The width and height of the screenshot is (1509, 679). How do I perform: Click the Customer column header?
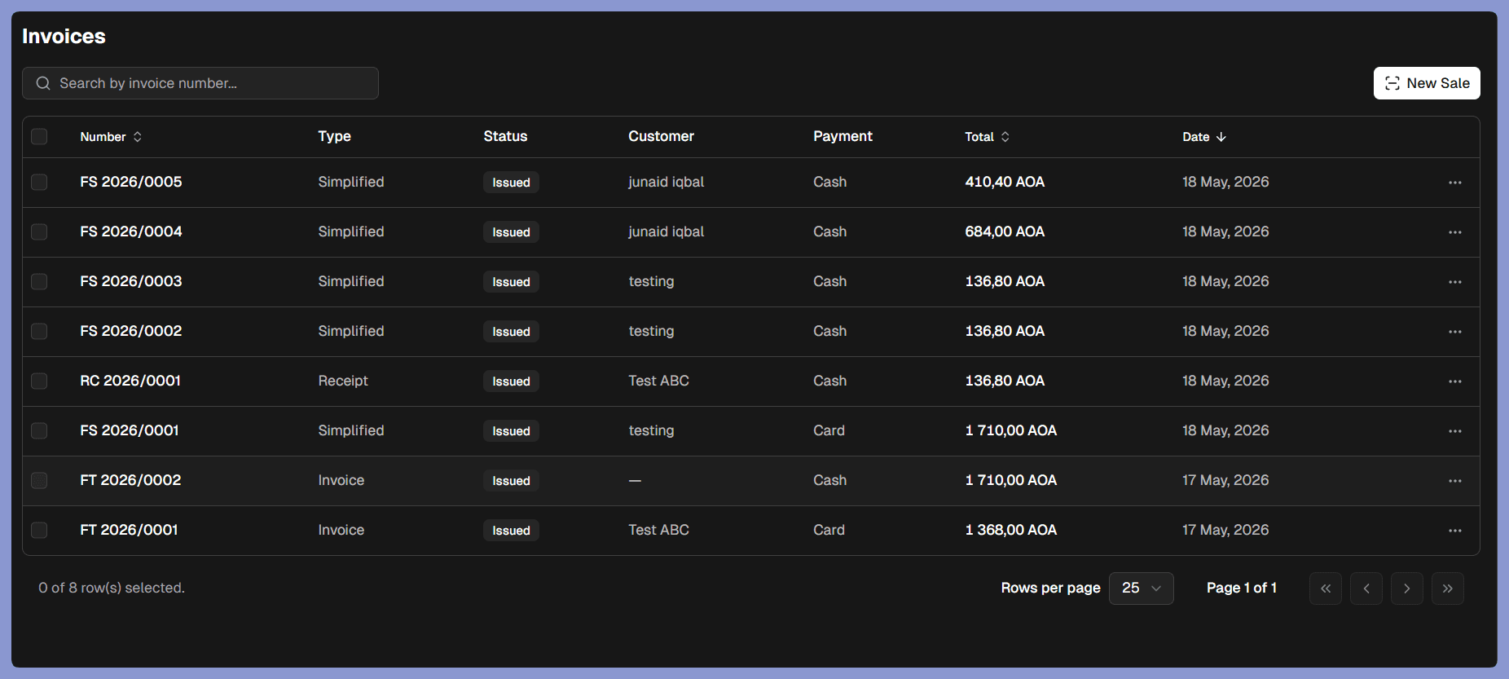(661, 136)
